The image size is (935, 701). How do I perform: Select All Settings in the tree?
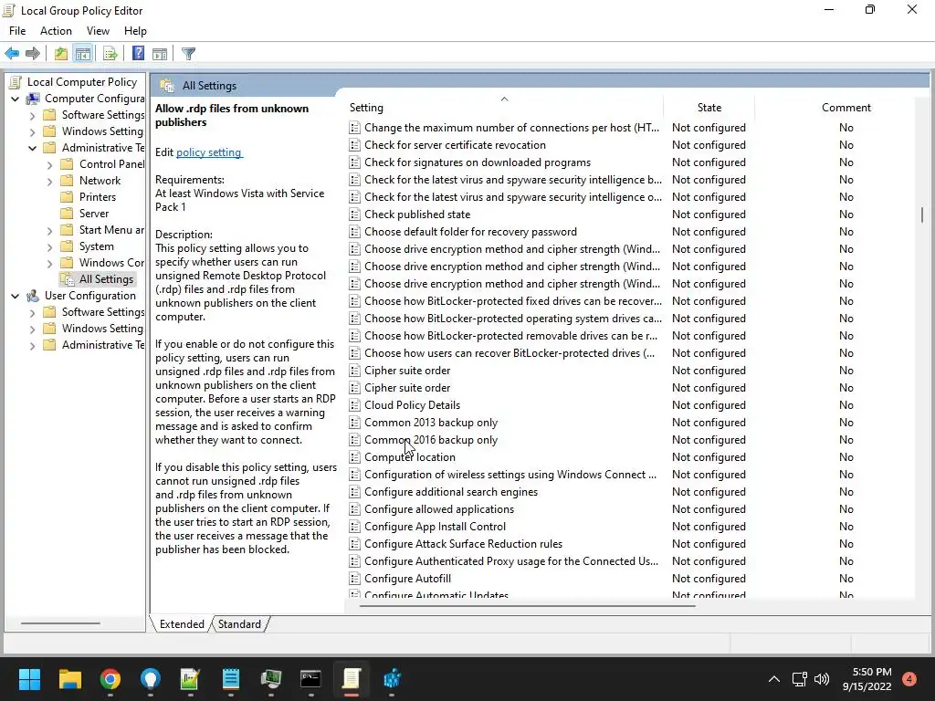click(106, 279)
